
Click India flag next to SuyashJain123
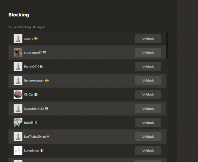(x=46, y=109)
